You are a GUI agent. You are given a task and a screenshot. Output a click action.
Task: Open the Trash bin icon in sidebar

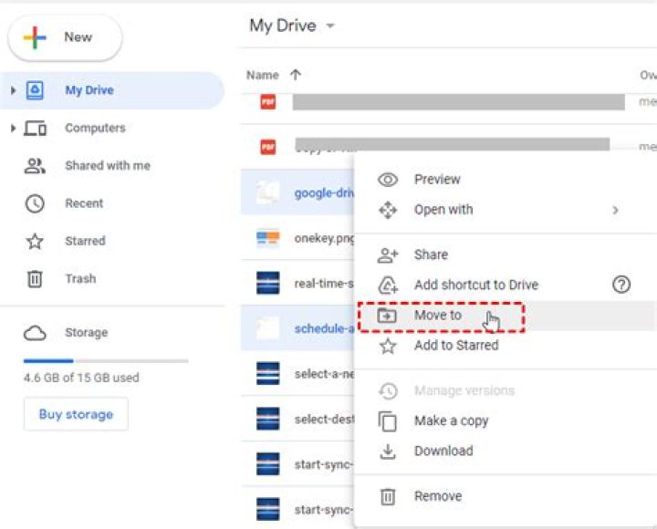tap(35, 279)
